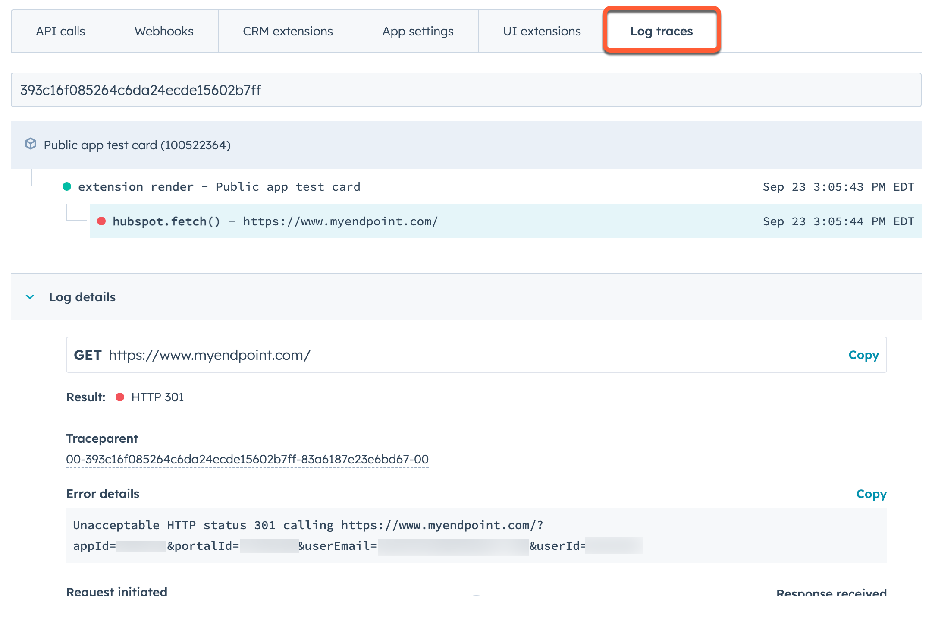Copy the Error details text
935x618 pixels.
(871, 494)
